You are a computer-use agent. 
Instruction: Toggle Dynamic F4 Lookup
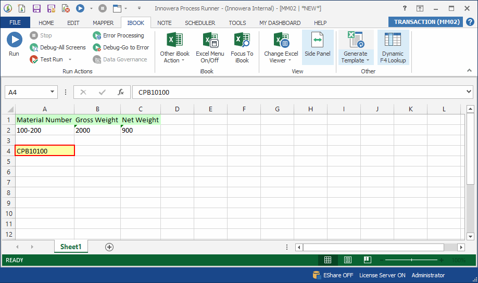pyautogui.click(x=393, y=47)
